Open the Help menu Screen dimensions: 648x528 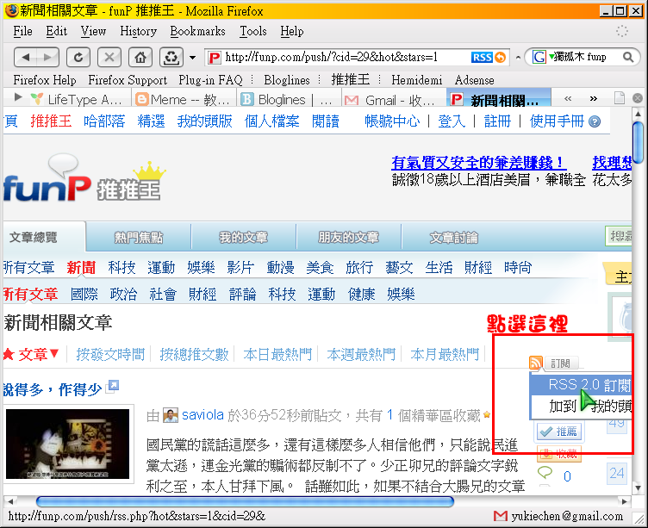pyautogui.click(x=292, y=31)
